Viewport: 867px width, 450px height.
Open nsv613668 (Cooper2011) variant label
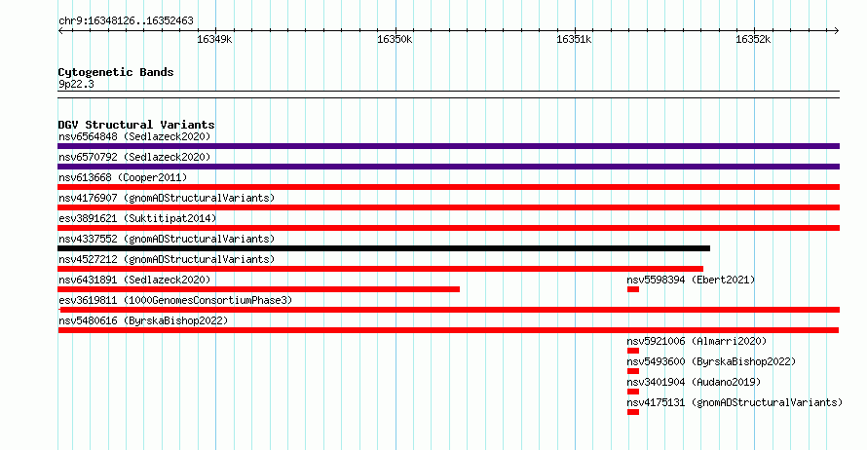click(x=123, y=177)
